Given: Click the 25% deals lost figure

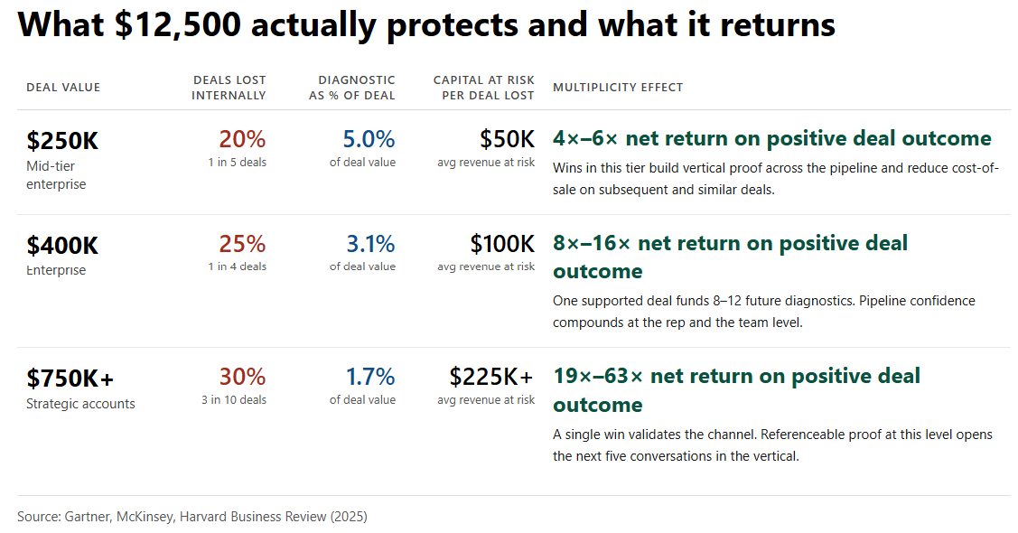Looking at the screenshot, I should (242, 244).
